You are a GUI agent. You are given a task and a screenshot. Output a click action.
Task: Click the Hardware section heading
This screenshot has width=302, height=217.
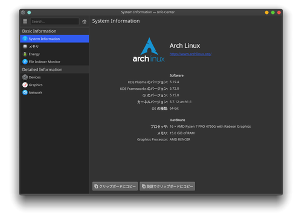click(x=177, y=120)
